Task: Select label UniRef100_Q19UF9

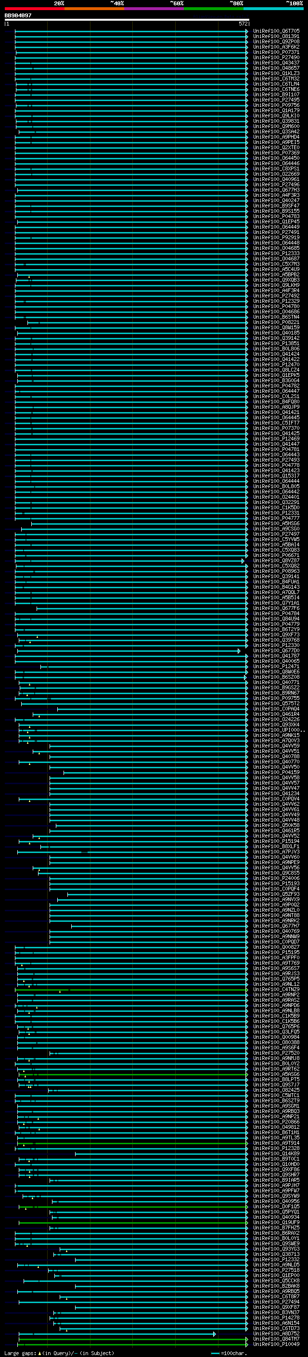Action: (276, 1223)
